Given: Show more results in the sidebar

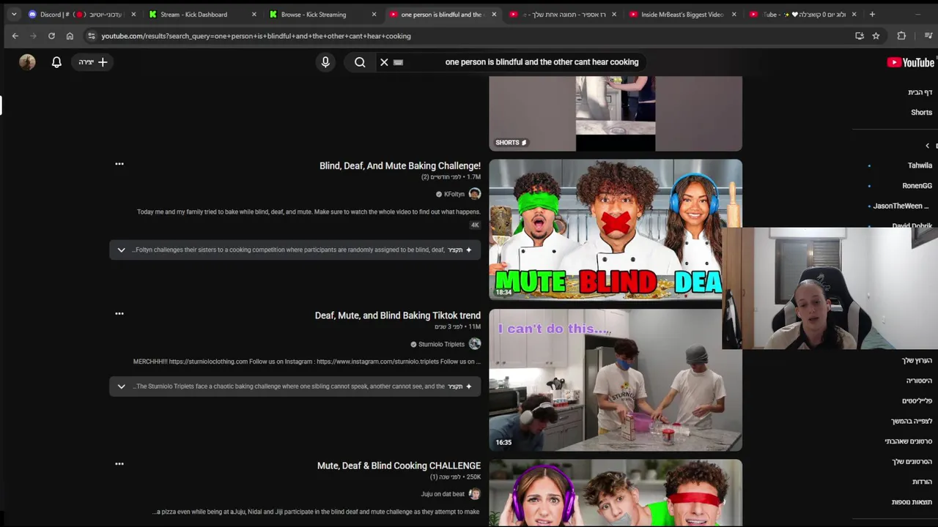Looking at the screenshot, I should point(912,502).
